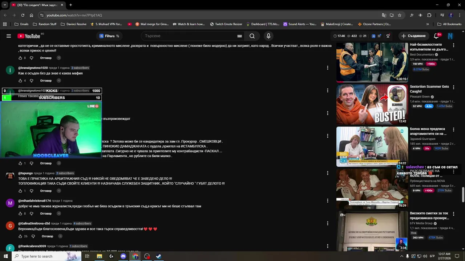
Task: Open the @mihaelahristova8174 channel link
Action: tap(35, 201)
